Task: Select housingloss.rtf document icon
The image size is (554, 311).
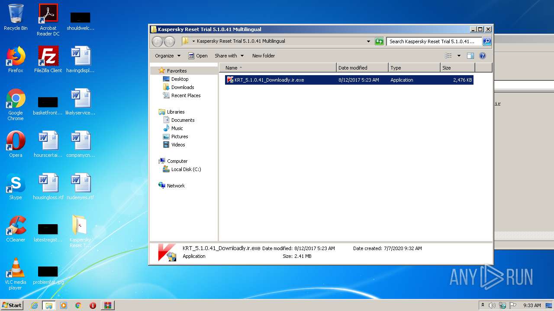Action: pos(48,187)
